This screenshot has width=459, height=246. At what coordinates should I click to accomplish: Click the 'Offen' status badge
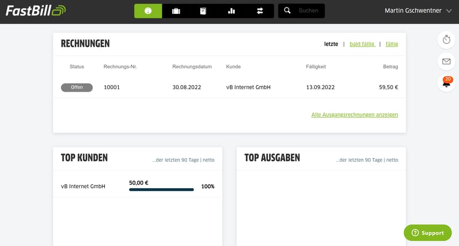76,88
